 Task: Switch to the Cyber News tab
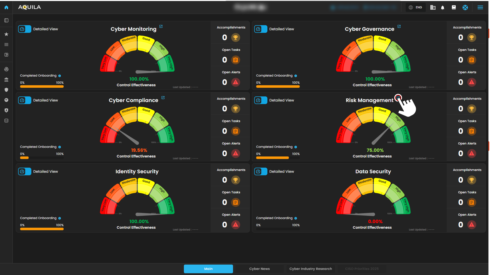(259, 269)
